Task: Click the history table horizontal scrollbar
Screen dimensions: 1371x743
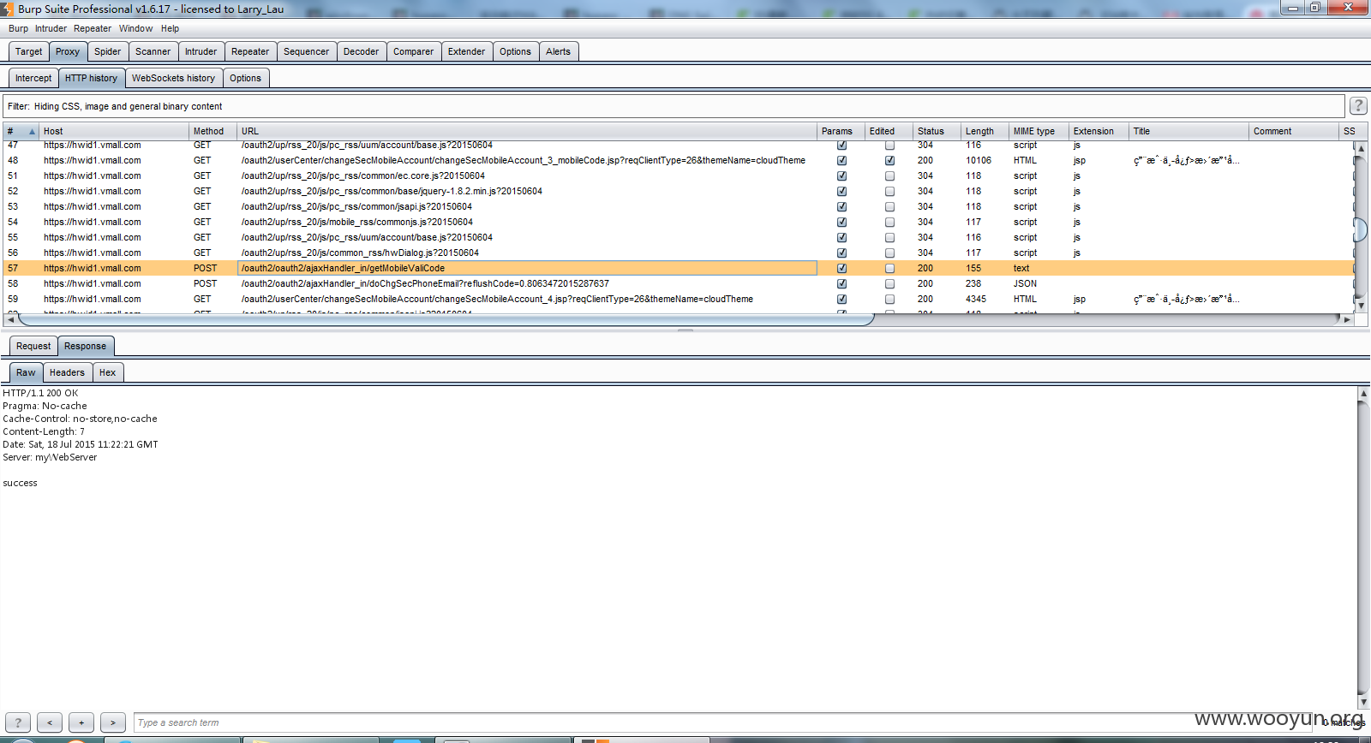Action: (x=446, y=319)
